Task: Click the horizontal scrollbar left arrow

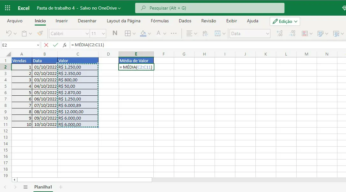Action: pyautogui.click(x=15, y=180)
